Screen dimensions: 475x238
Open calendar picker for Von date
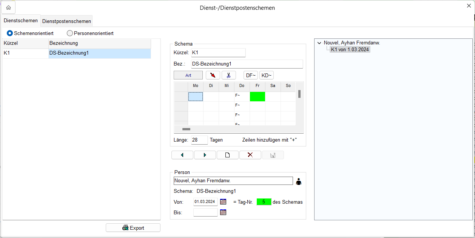223,202
